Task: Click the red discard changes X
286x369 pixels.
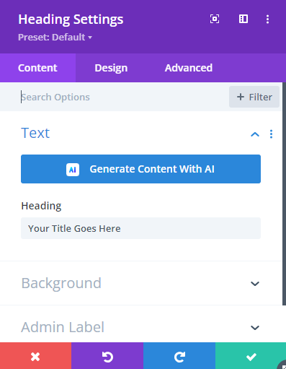Action: (35, 357)
